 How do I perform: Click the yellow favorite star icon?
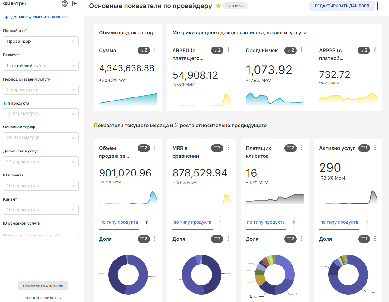click(218, 6)
